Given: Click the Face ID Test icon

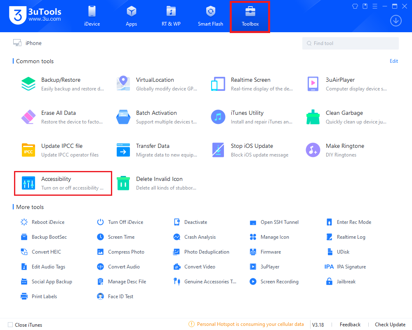Looking at the screenshot, I should (x=100, y=296).
